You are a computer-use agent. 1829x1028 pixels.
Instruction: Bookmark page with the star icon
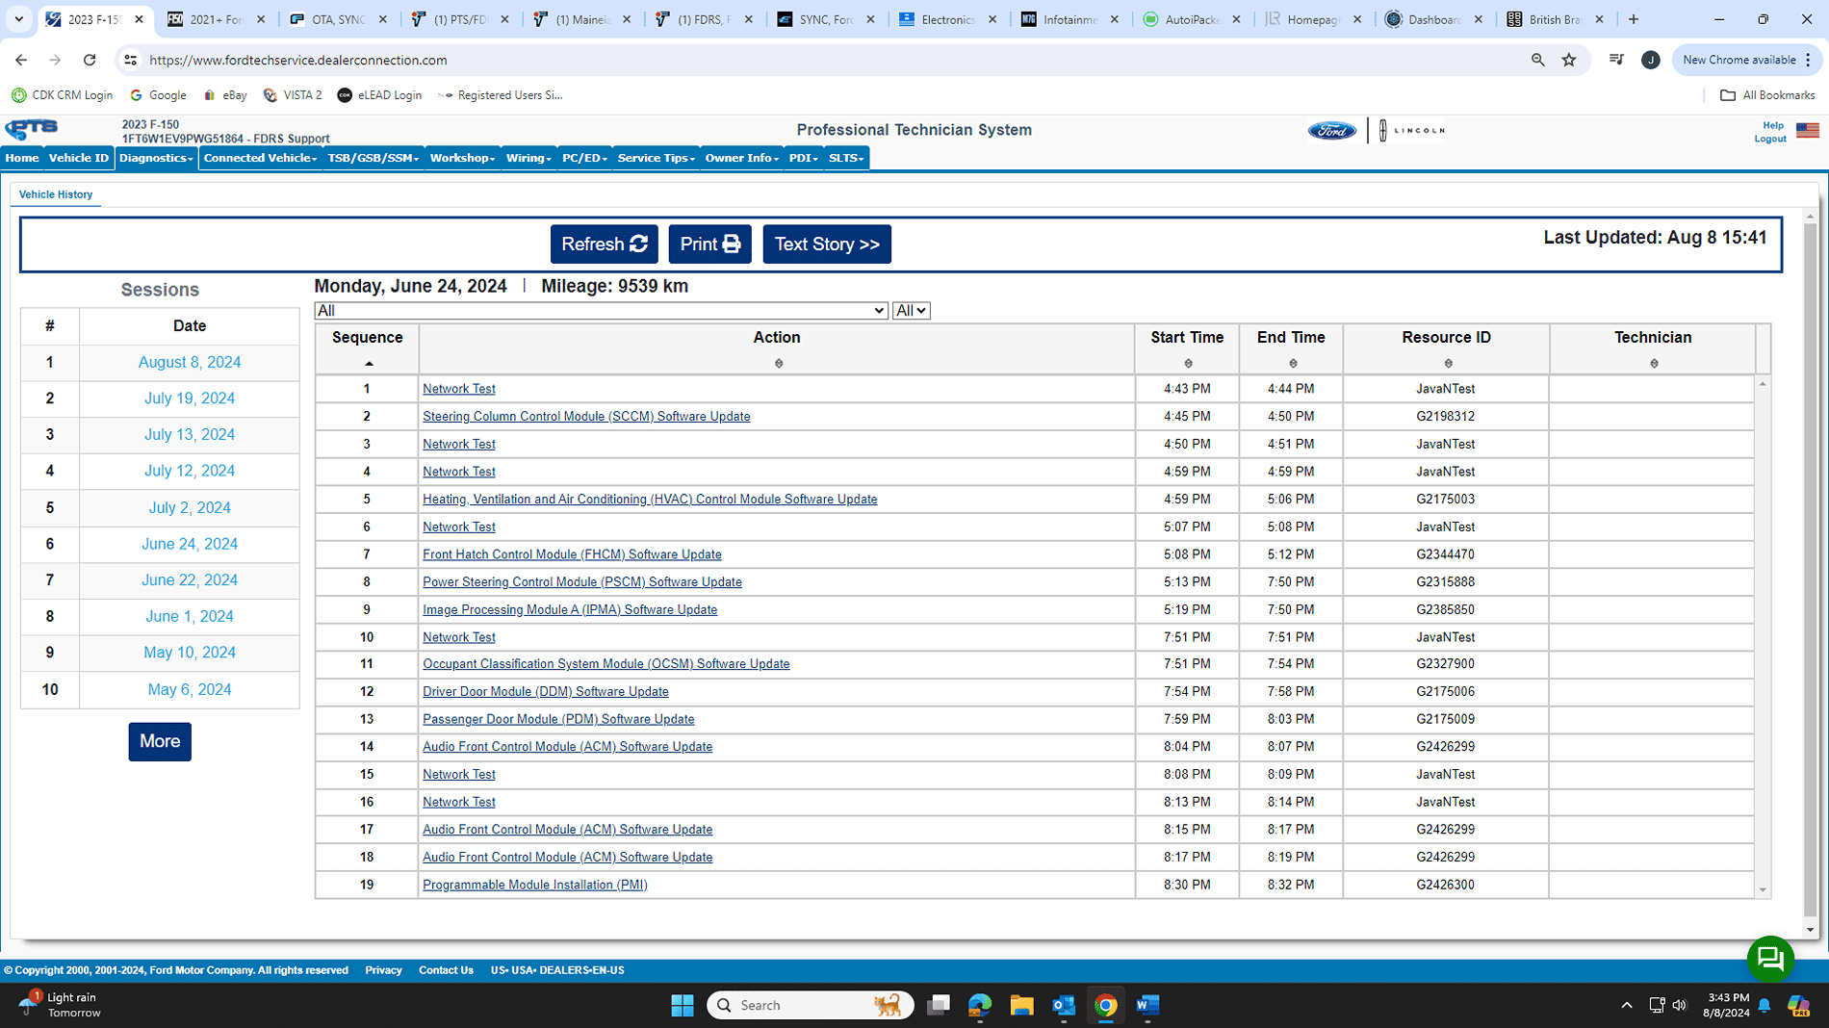coord(1569,60)
